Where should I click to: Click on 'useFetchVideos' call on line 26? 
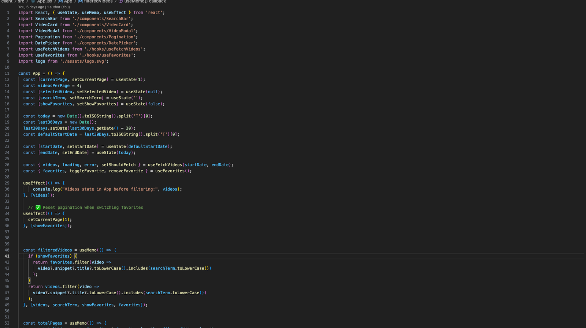pos(165,165)
